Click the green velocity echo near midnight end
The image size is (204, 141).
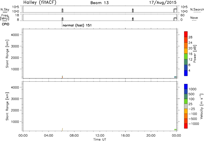(175, 130)
